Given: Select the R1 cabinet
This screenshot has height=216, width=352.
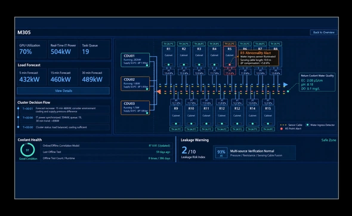Looking at the screenshot, I should pos(168,57).
